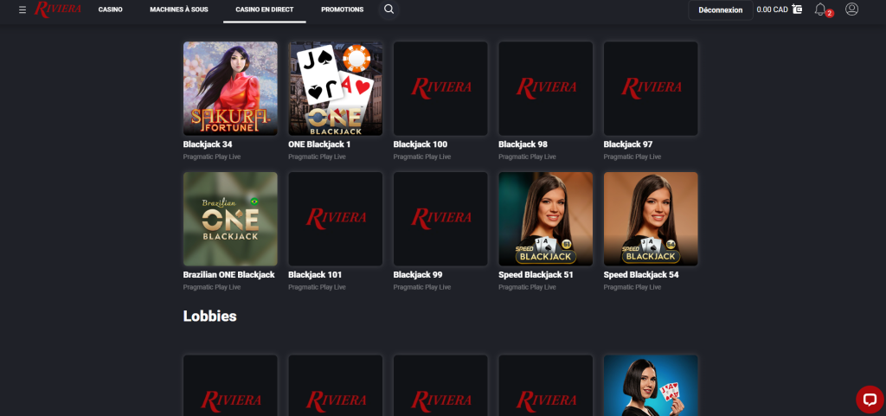
Task: Open the search magnifier icon
Action: [388, 10]
